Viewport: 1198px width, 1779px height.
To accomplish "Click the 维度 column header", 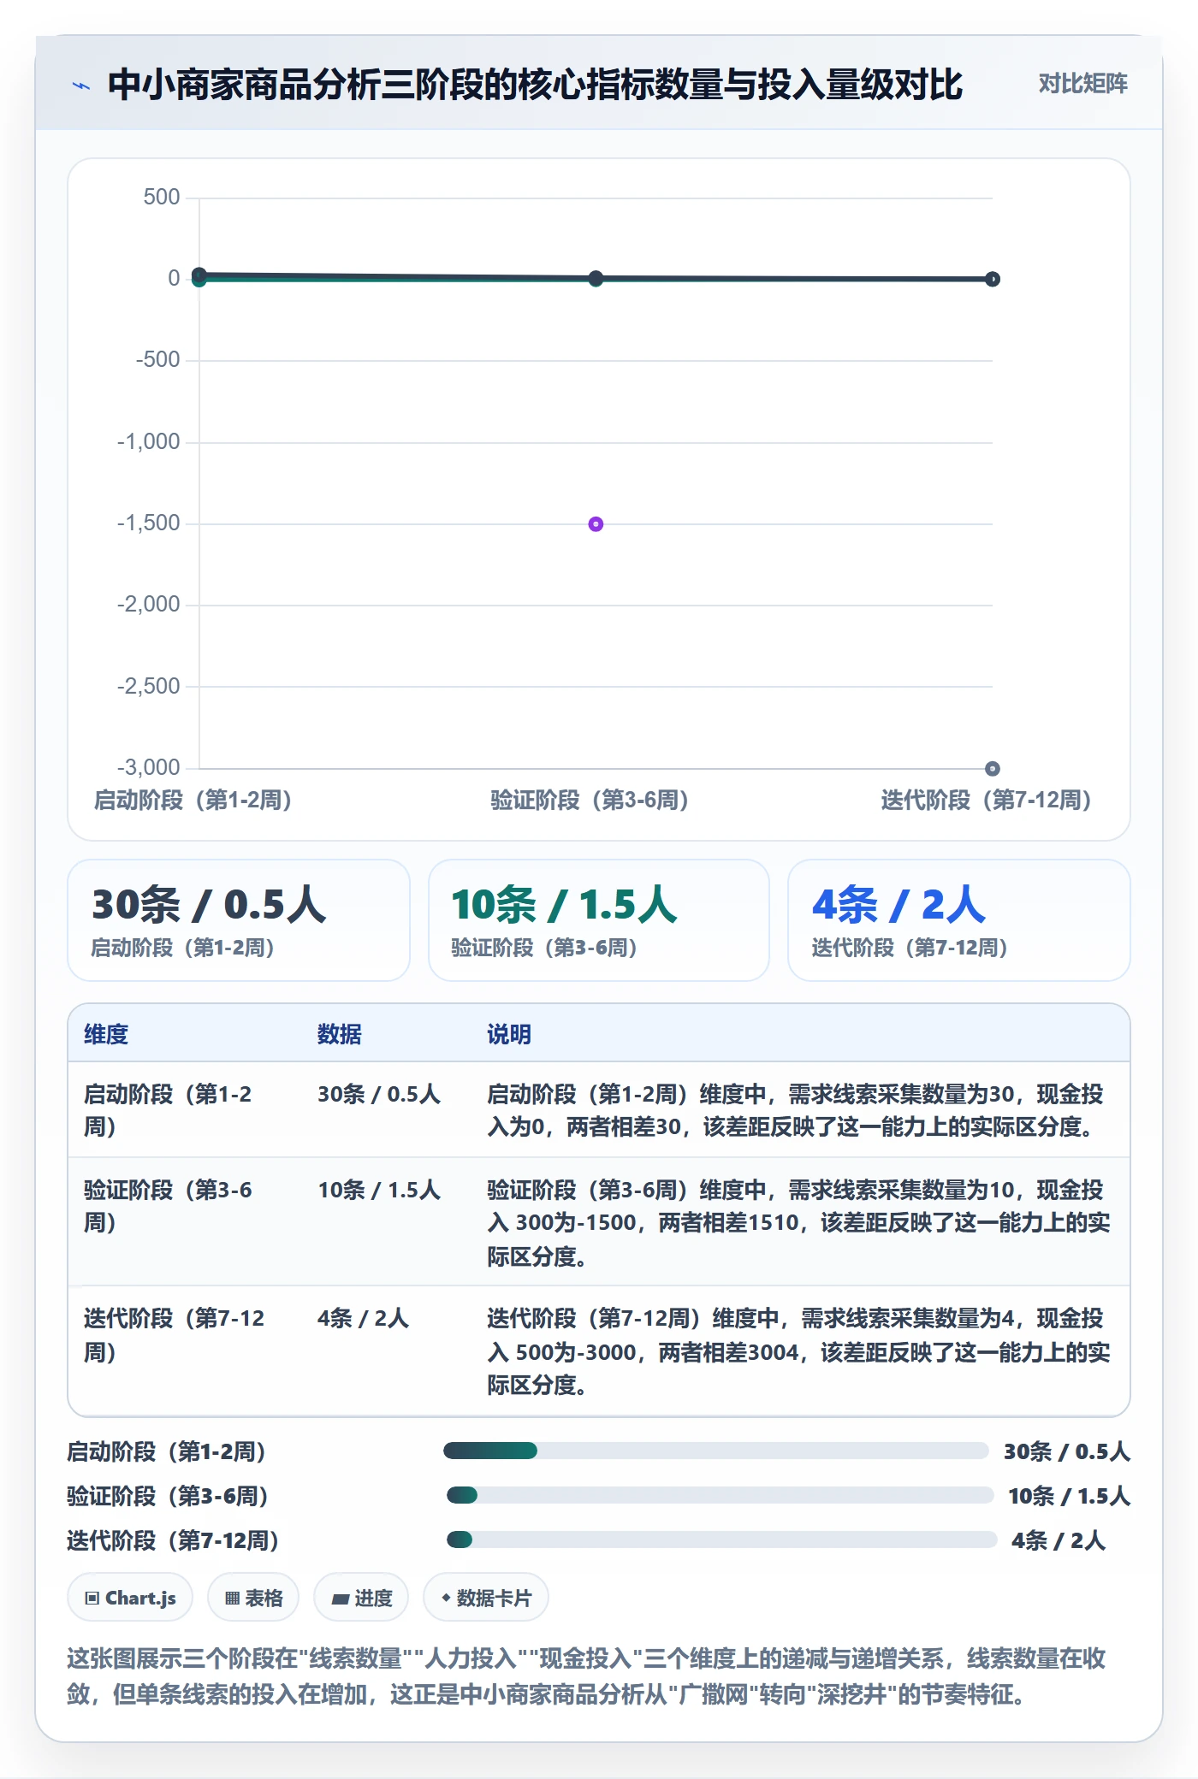I will (x=106, y=1034).
